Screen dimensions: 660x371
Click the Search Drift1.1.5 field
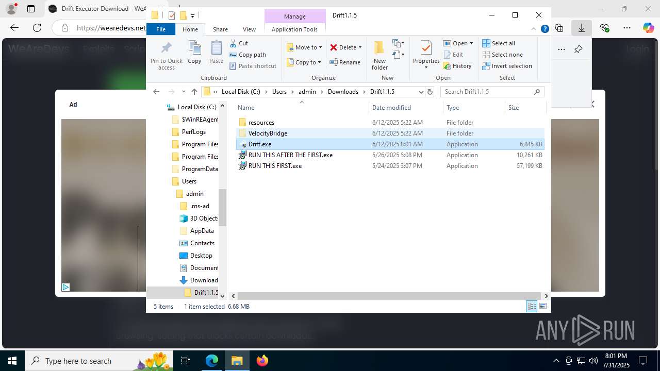(492, 92)
